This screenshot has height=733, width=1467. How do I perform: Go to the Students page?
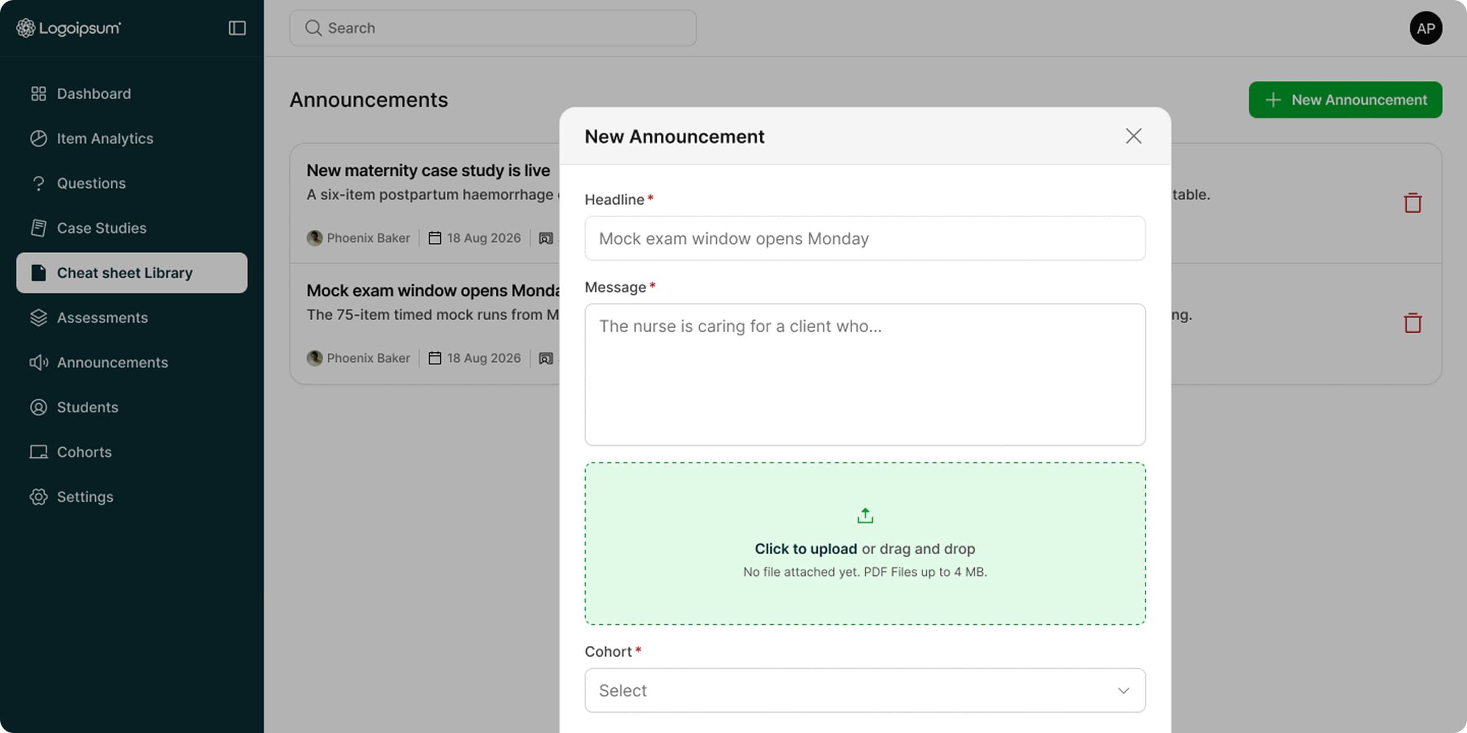click(x=132, y=407)
